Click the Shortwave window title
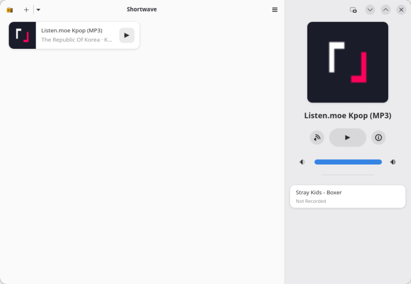Viewport: 411px width, 284px height. (x=142, y=10)
